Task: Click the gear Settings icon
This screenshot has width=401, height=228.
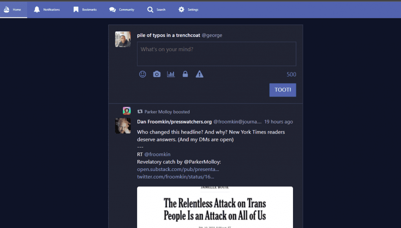Action: point(181,9)
